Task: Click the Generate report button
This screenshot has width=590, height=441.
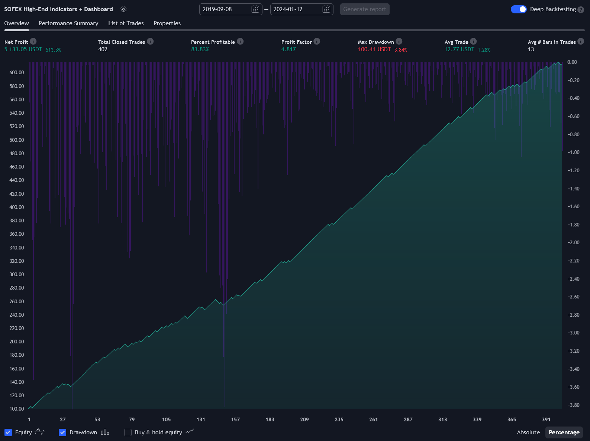Action: [x=364, y=9]
